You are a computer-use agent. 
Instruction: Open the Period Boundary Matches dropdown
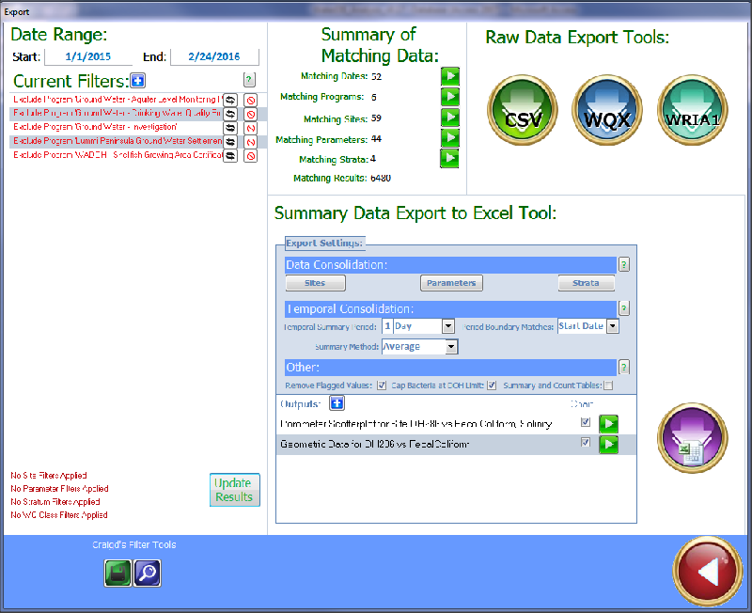pyautogui.click(x=613, y=326)
